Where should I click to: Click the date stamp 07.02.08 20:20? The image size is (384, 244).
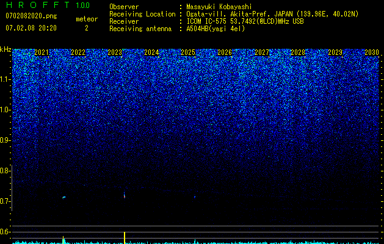coord(31,28)
